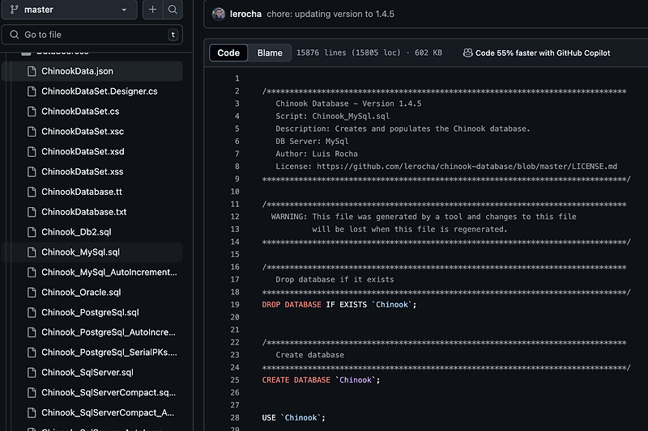Focus the Go to file field
The image size is (648, 431).
(92, 35)
